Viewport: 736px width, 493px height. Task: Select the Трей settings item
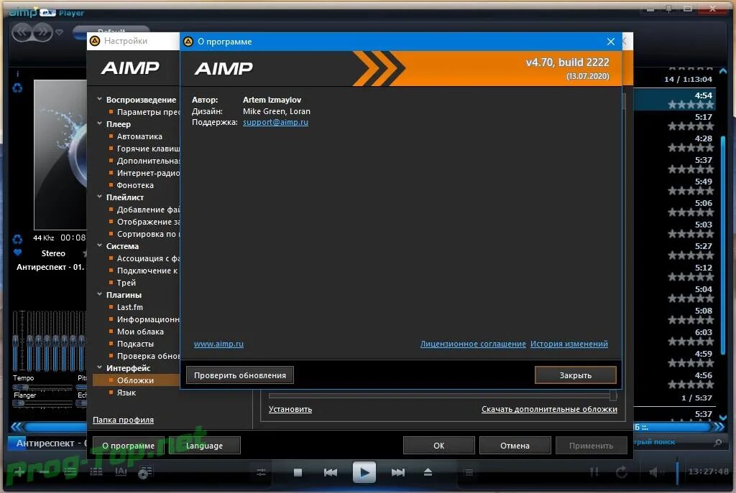(126, 283)
